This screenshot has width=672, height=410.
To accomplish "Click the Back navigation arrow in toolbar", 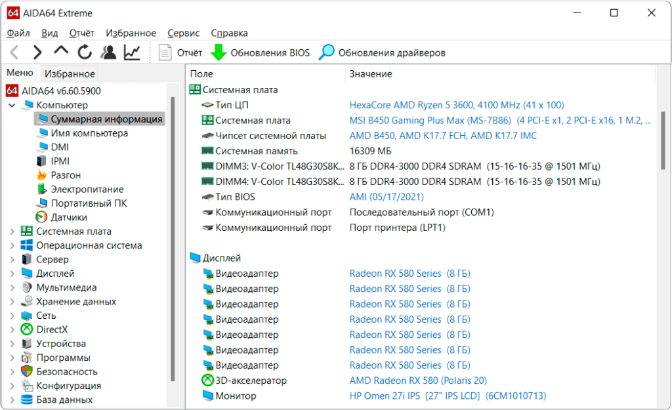I will [14, 52].
